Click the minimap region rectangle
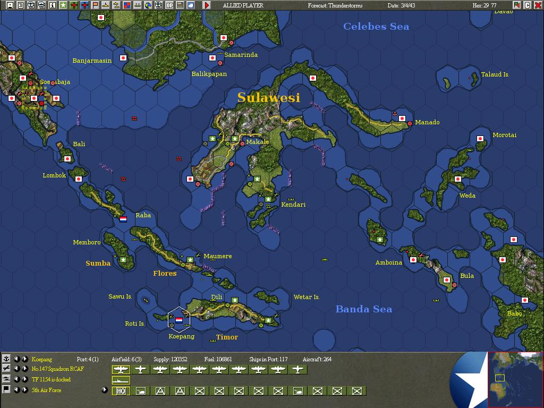The height and width of the screenshot is (408, 544). [x=499, y=378]
